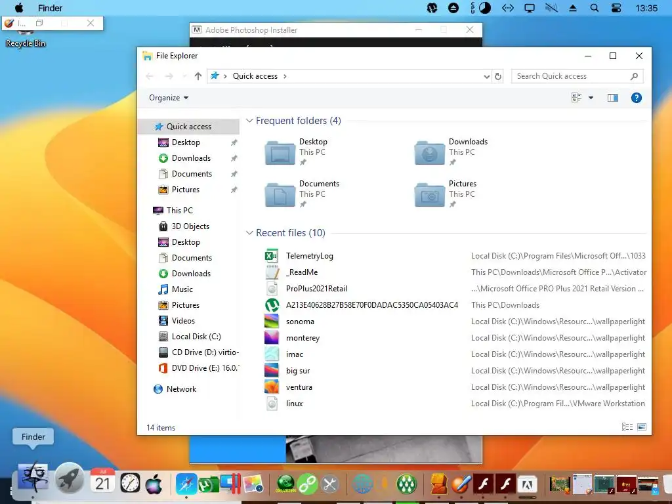The width and height of the screenshot is (672, 504).
Task: Open the Photos preview icon in dock
Action: tap(253, 484)
